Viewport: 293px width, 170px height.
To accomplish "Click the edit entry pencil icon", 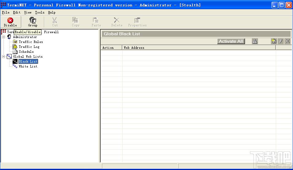I will (281, 41).
